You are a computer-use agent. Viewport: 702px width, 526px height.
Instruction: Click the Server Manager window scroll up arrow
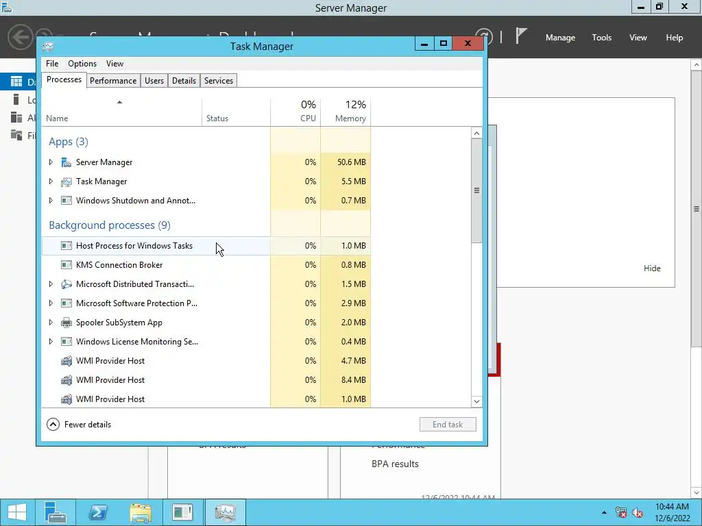click(697, 65)
